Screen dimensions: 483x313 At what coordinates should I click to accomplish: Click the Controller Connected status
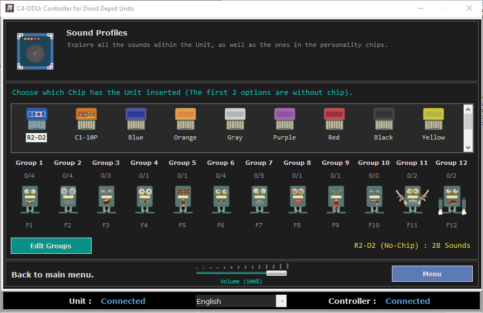pyautogui.click(x=408, y=301)
